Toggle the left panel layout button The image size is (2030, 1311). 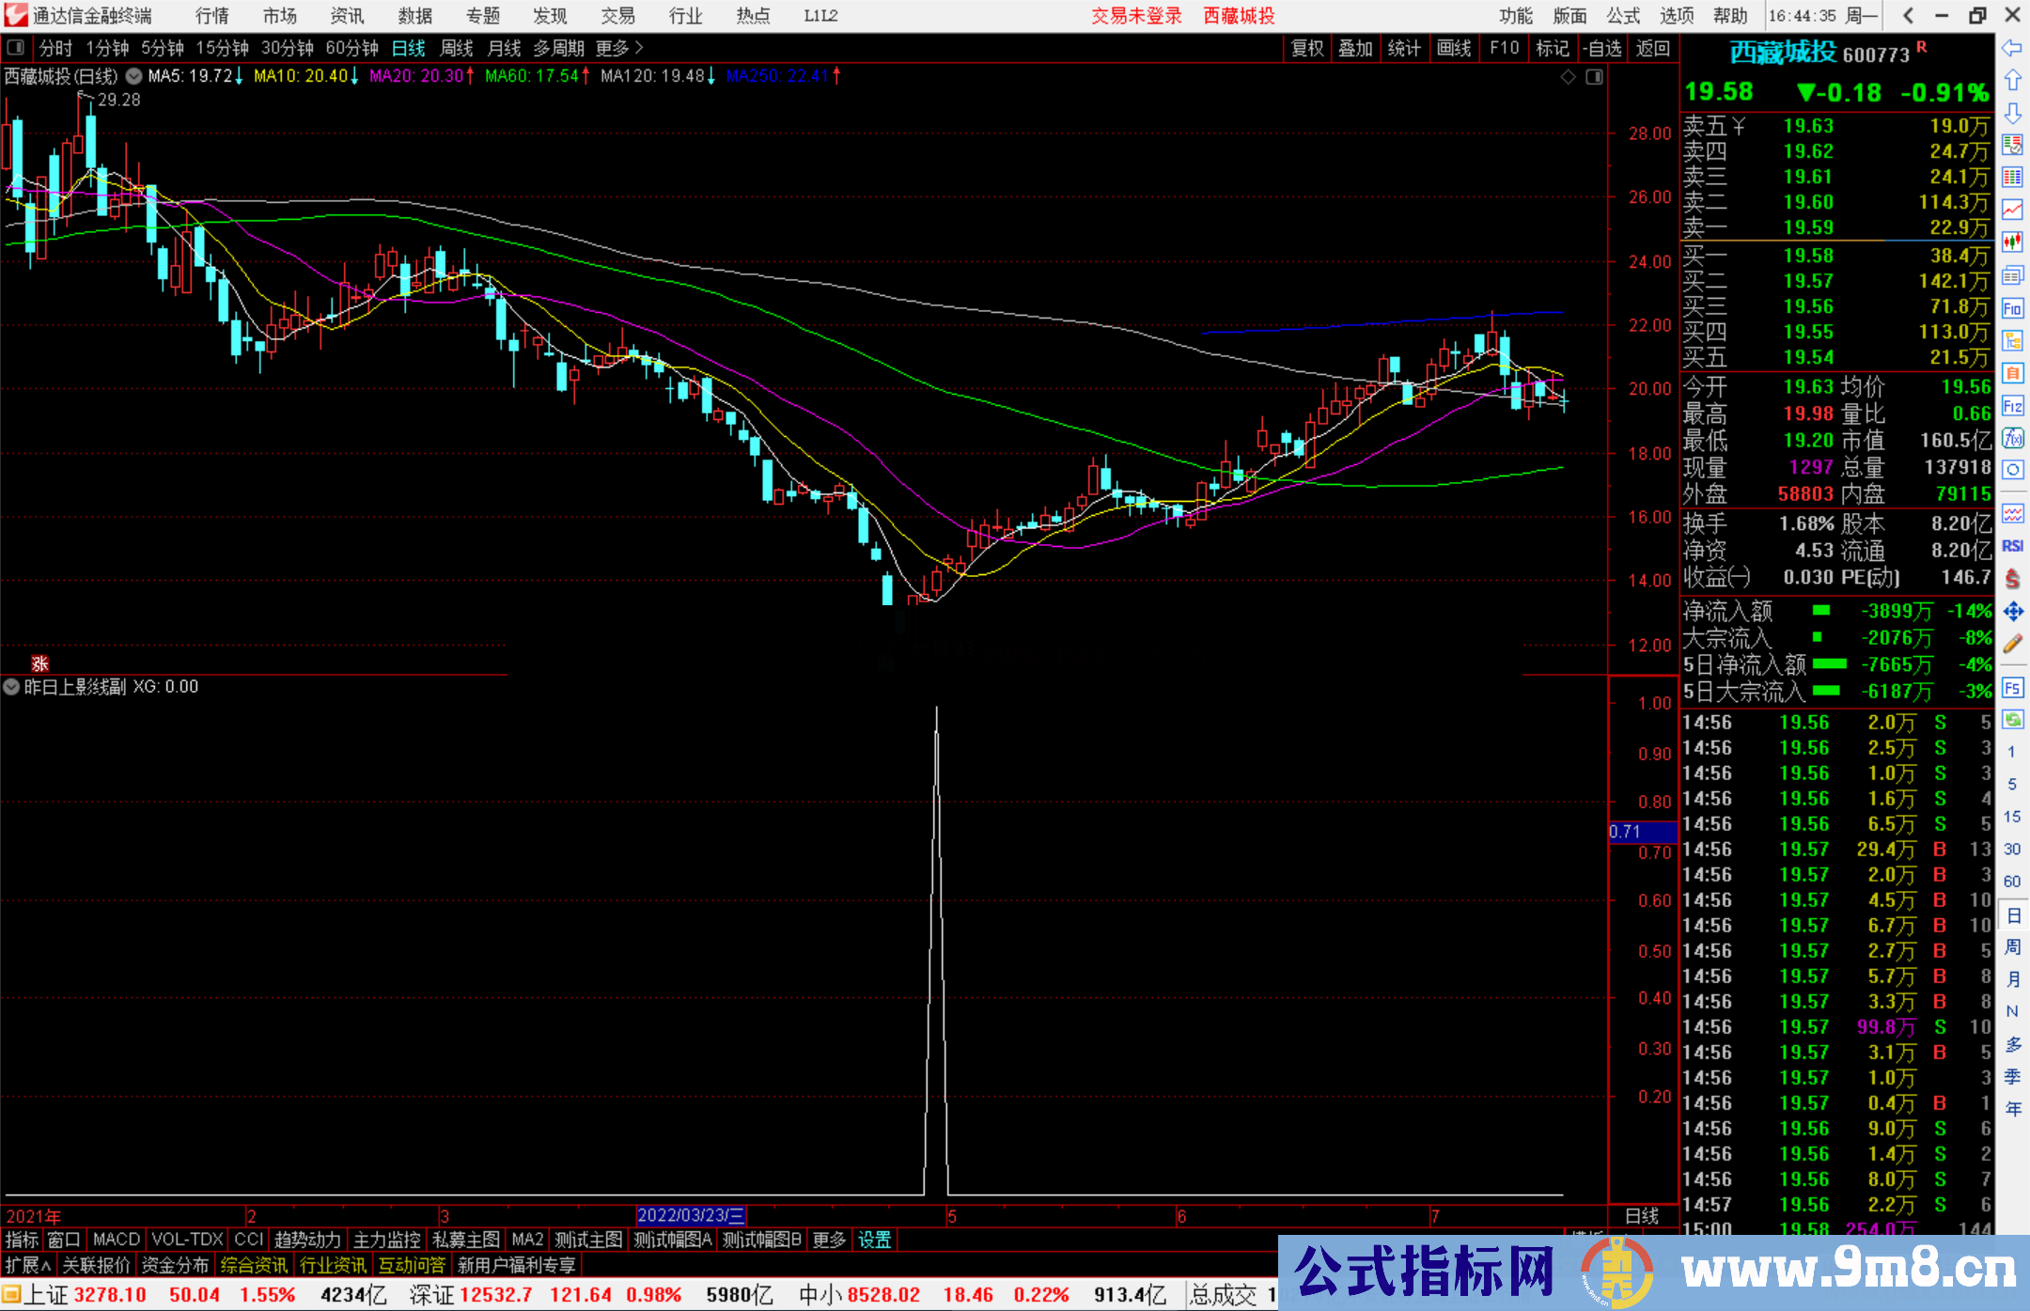[15, 47]
